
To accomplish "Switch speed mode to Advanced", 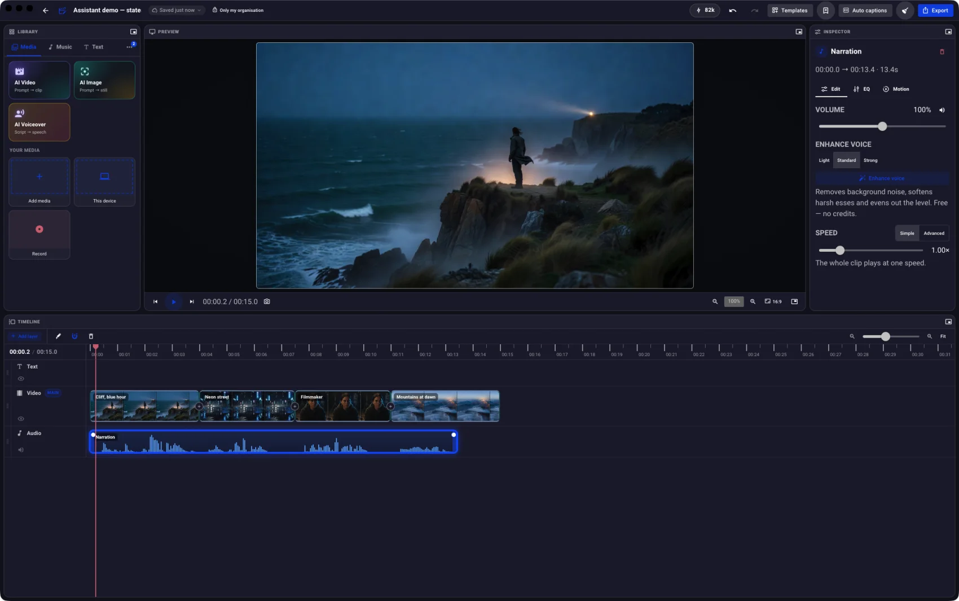I will tap(934, 233).
